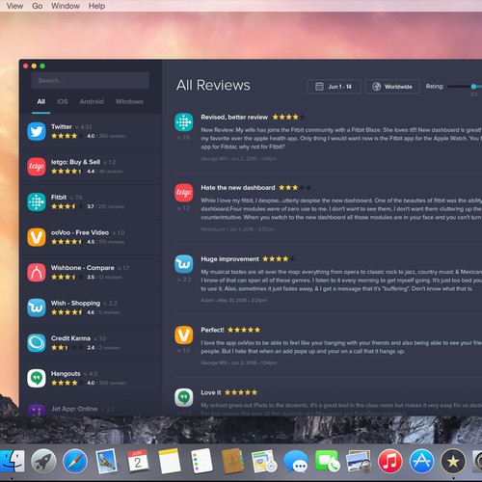Open the Go menu
This screenshot has height=482, width=482.
[x=38, y=6]
